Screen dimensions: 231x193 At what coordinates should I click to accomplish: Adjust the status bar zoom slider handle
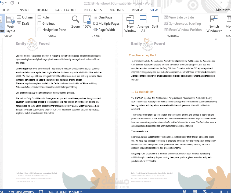click(x=221, y=192)
